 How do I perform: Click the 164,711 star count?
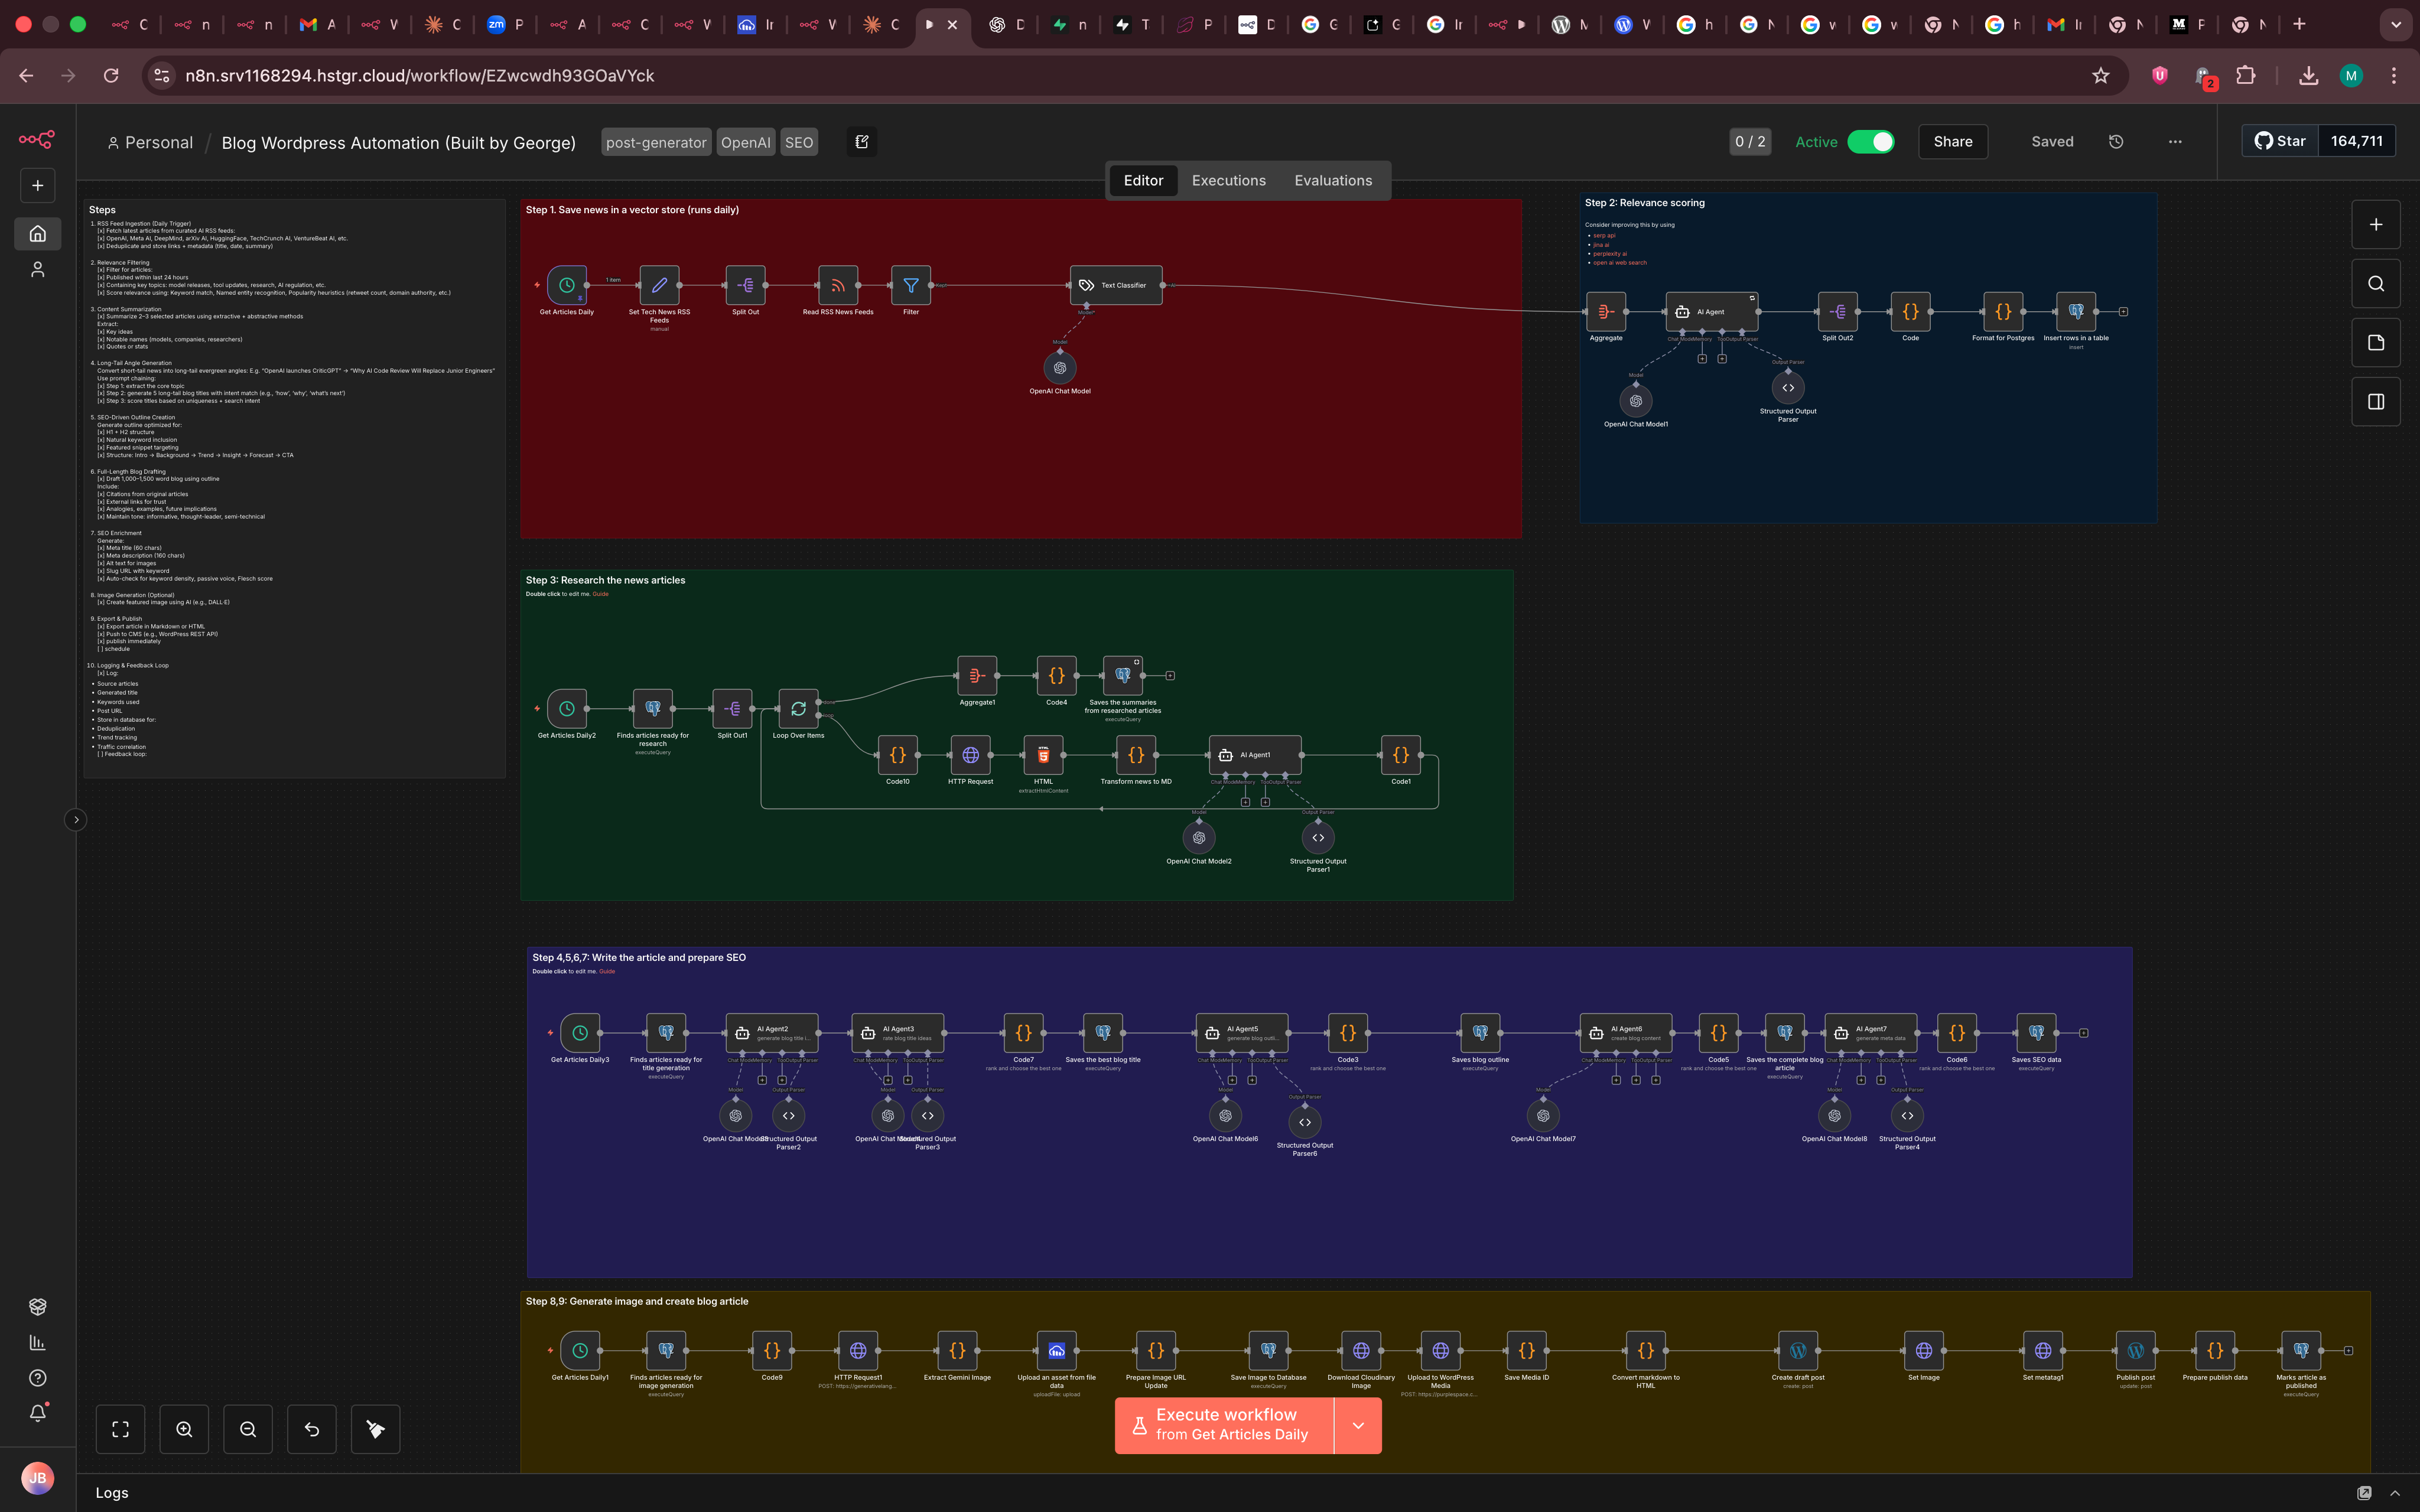(2357, 141)
